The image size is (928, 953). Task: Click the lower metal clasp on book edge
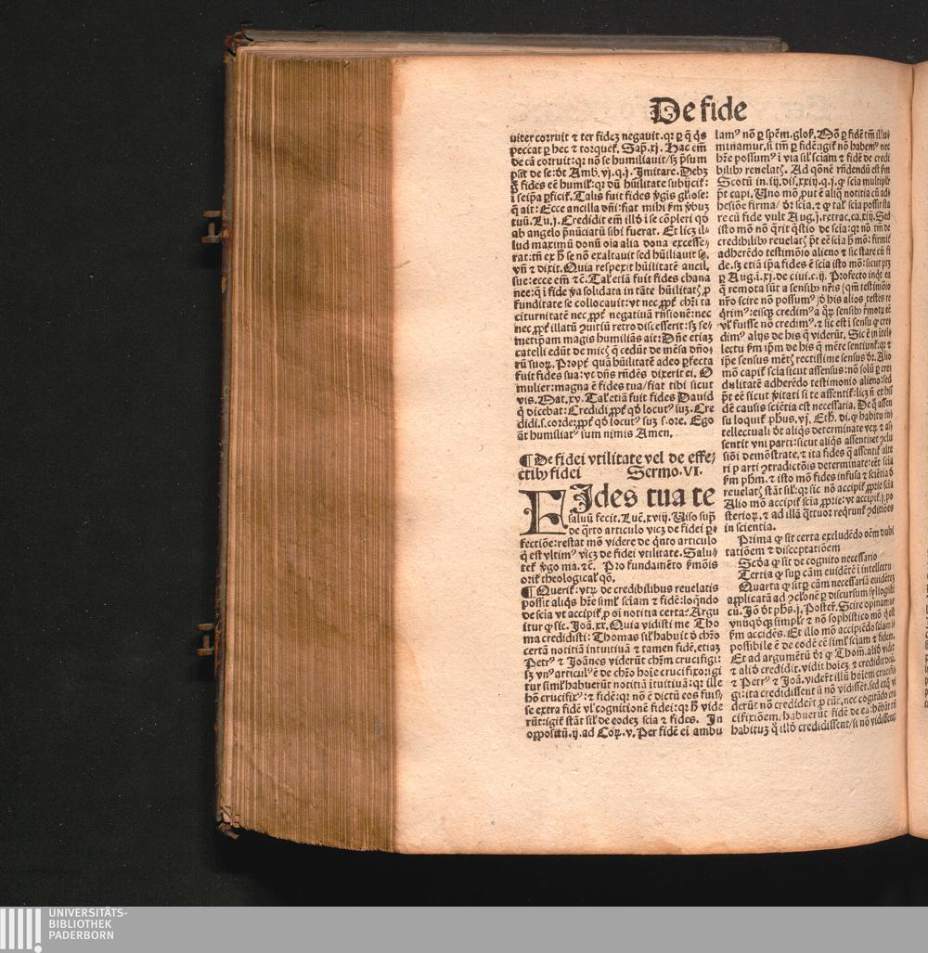click(x=206, y=639)
